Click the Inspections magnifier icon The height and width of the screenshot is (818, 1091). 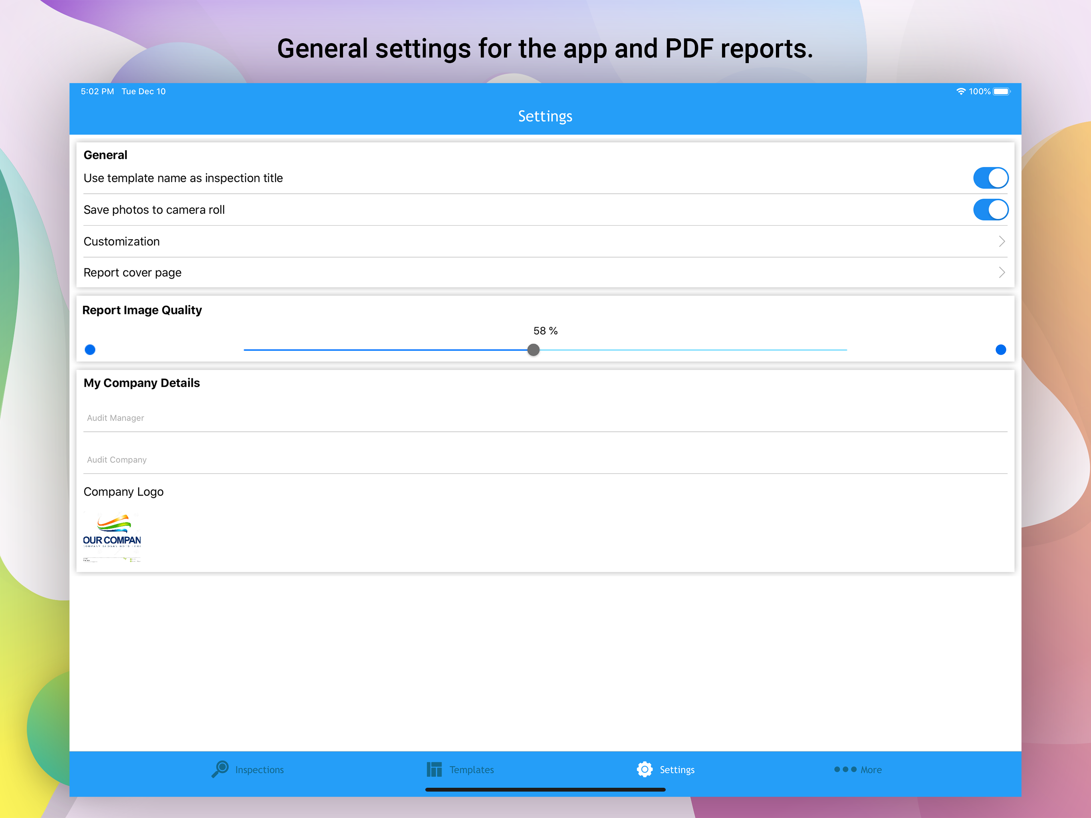[220, 768]
